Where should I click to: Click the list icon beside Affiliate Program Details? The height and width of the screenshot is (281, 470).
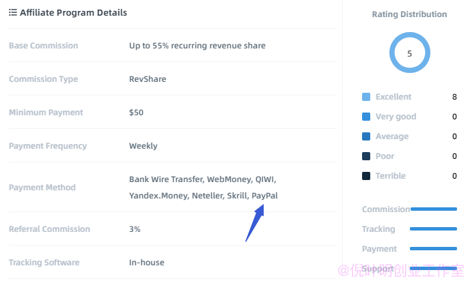(x=12, y=12)
